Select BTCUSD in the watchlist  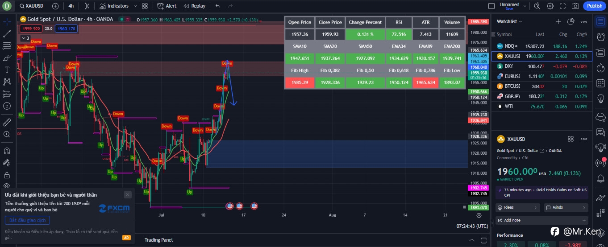[541, 86]
